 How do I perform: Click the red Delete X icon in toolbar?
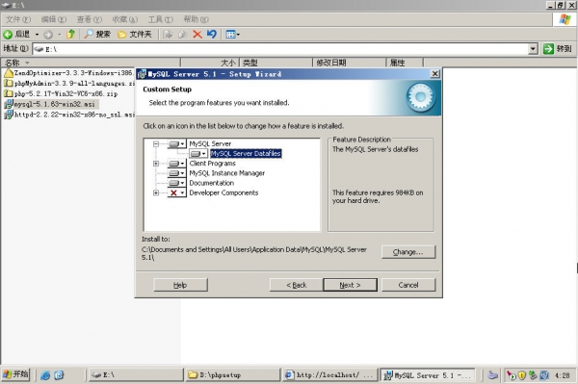click(x=197, y=35)
